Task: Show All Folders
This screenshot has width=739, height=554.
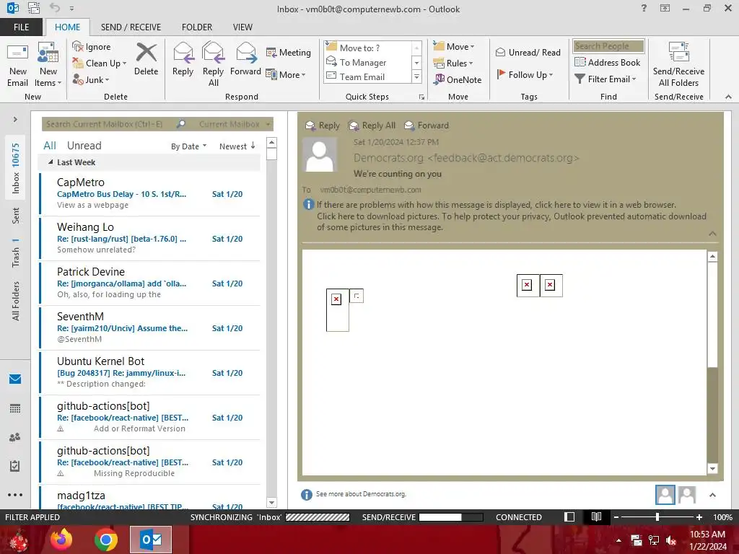Action: pos(16,301)
